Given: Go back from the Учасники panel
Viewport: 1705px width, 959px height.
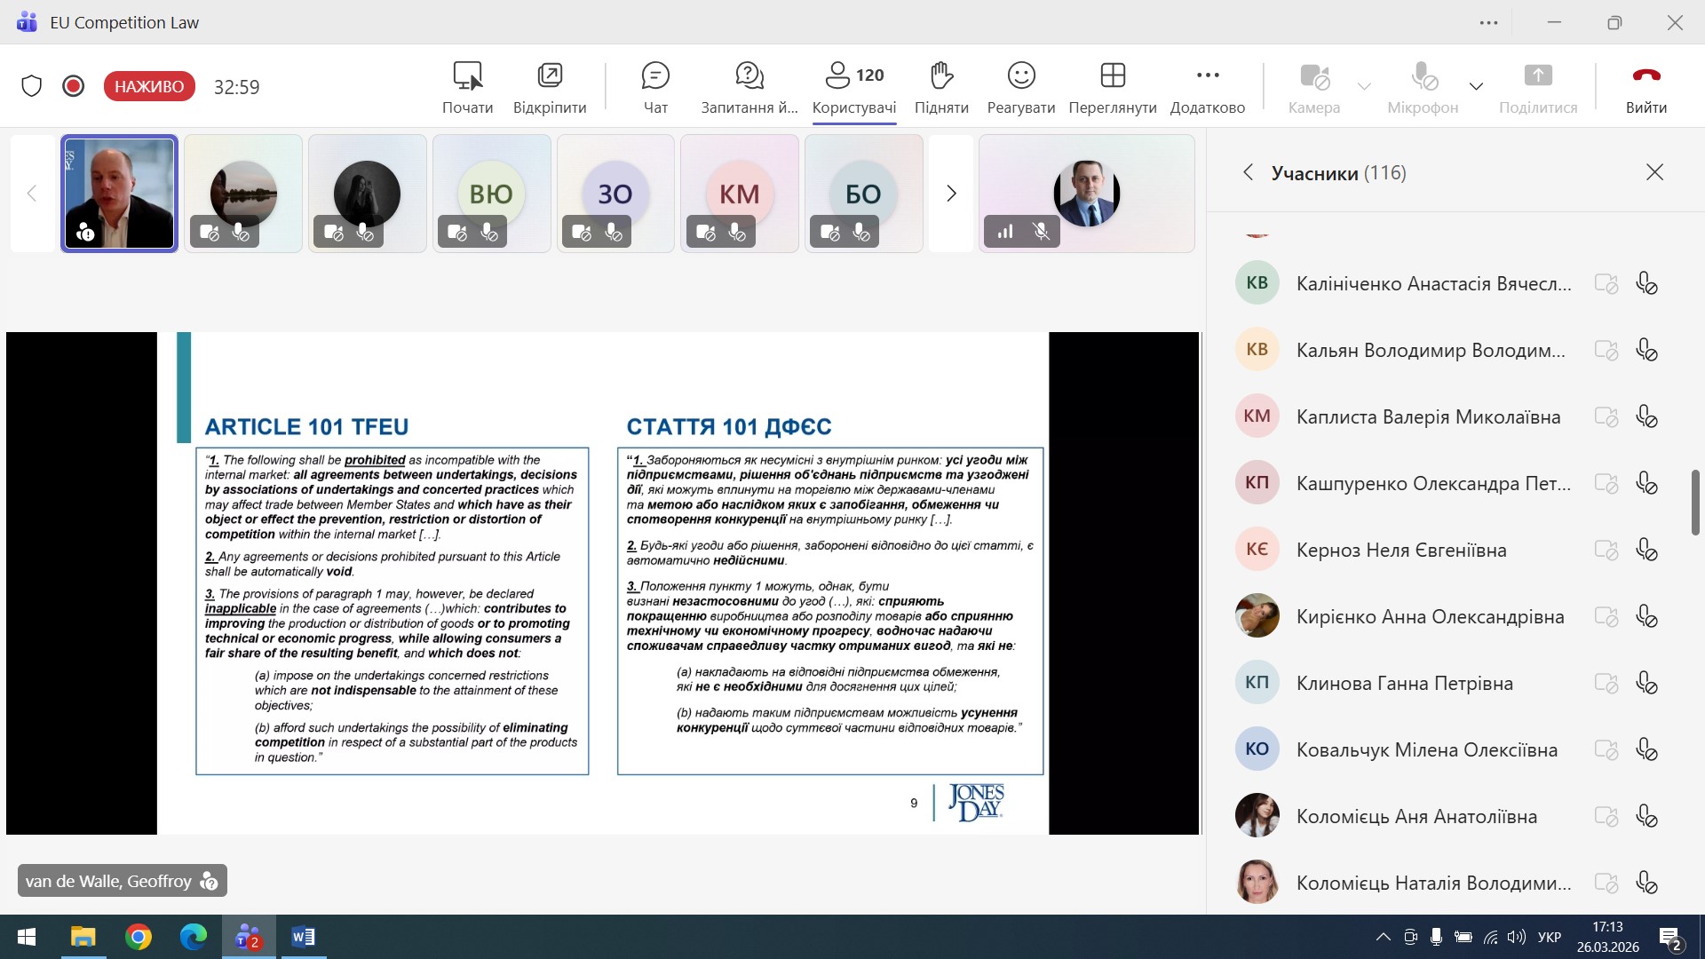Looking at the screenshot, I should pos(1248,172).
